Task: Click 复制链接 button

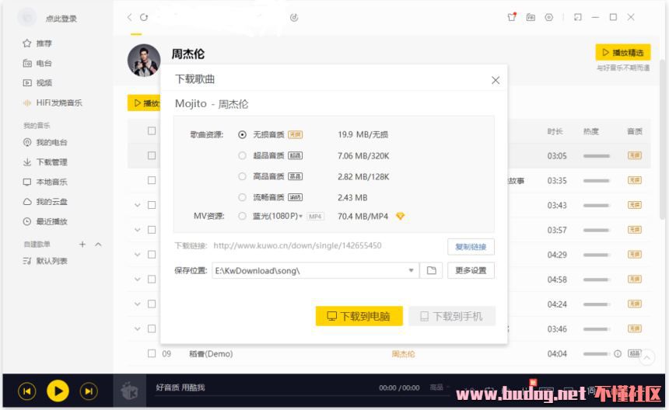Action: pos(471,246)
